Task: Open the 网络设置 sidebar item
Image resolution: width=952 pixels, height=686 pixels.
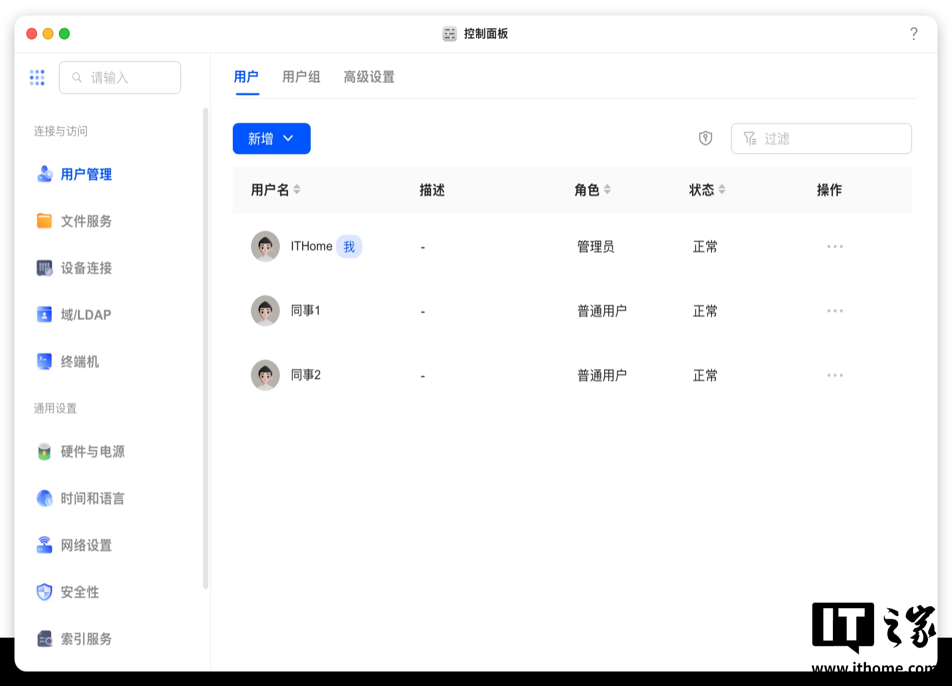Action: point(75,545)
